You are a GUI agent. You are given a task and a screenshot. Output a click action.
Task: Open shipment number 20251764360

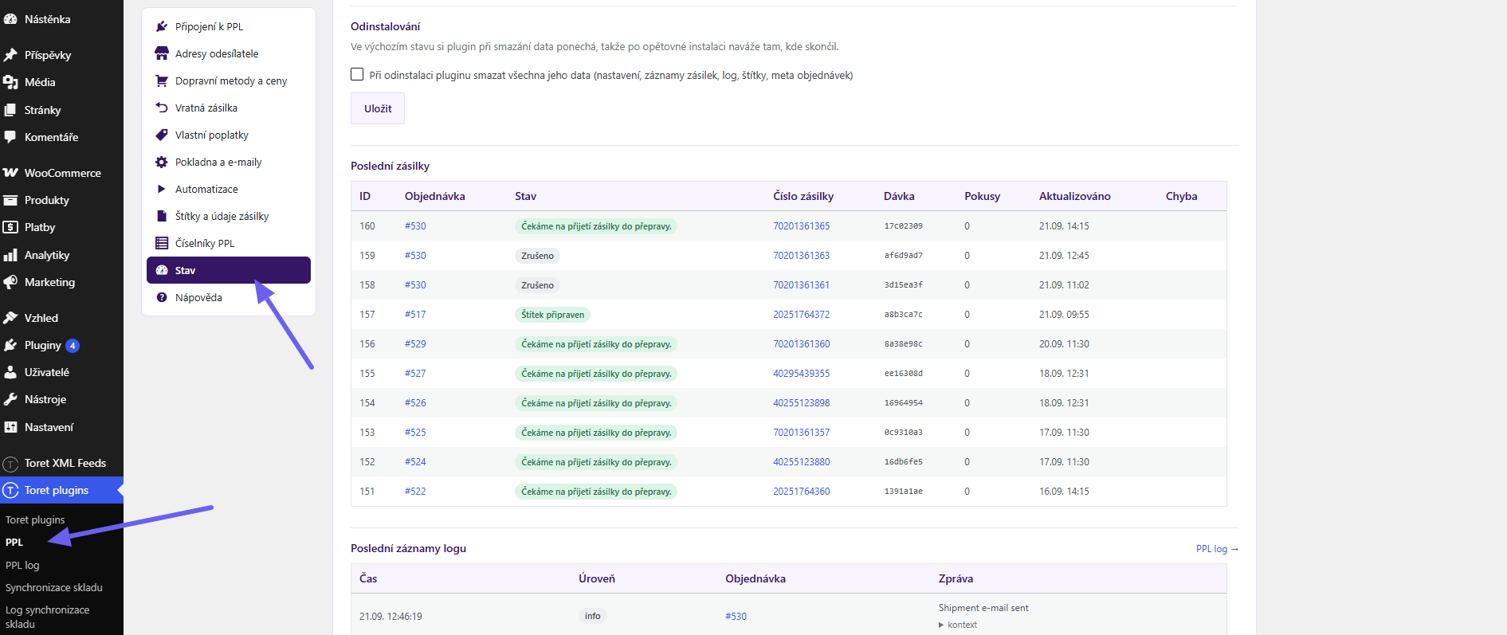click(x=801, y=492)
